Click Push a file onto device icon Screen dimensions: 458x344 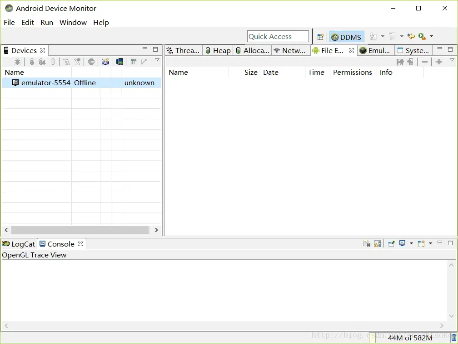(x=410, y=62)
